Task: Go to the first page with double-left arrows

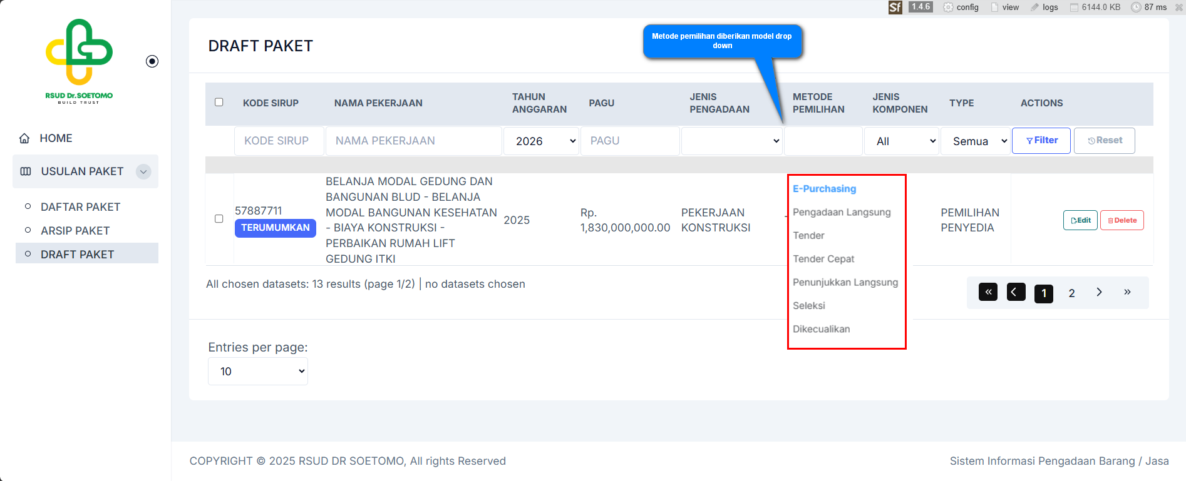Action: 987,292
